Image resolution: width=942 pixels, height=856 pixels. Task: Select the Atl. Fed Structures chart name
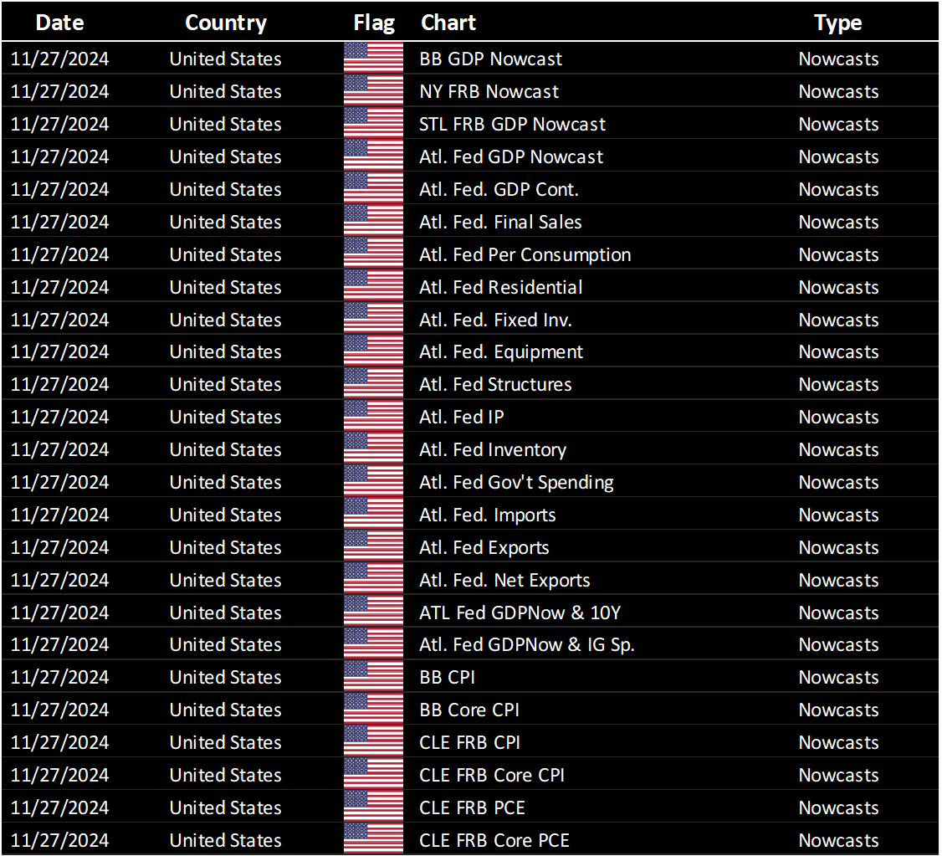(495, 384)
